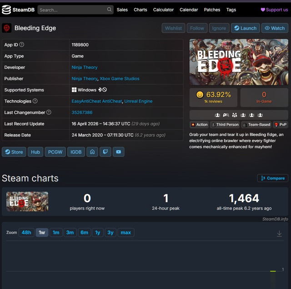The image size is (291, 289).
Task: Click the search magnifier icon
Action: [109, 9]
